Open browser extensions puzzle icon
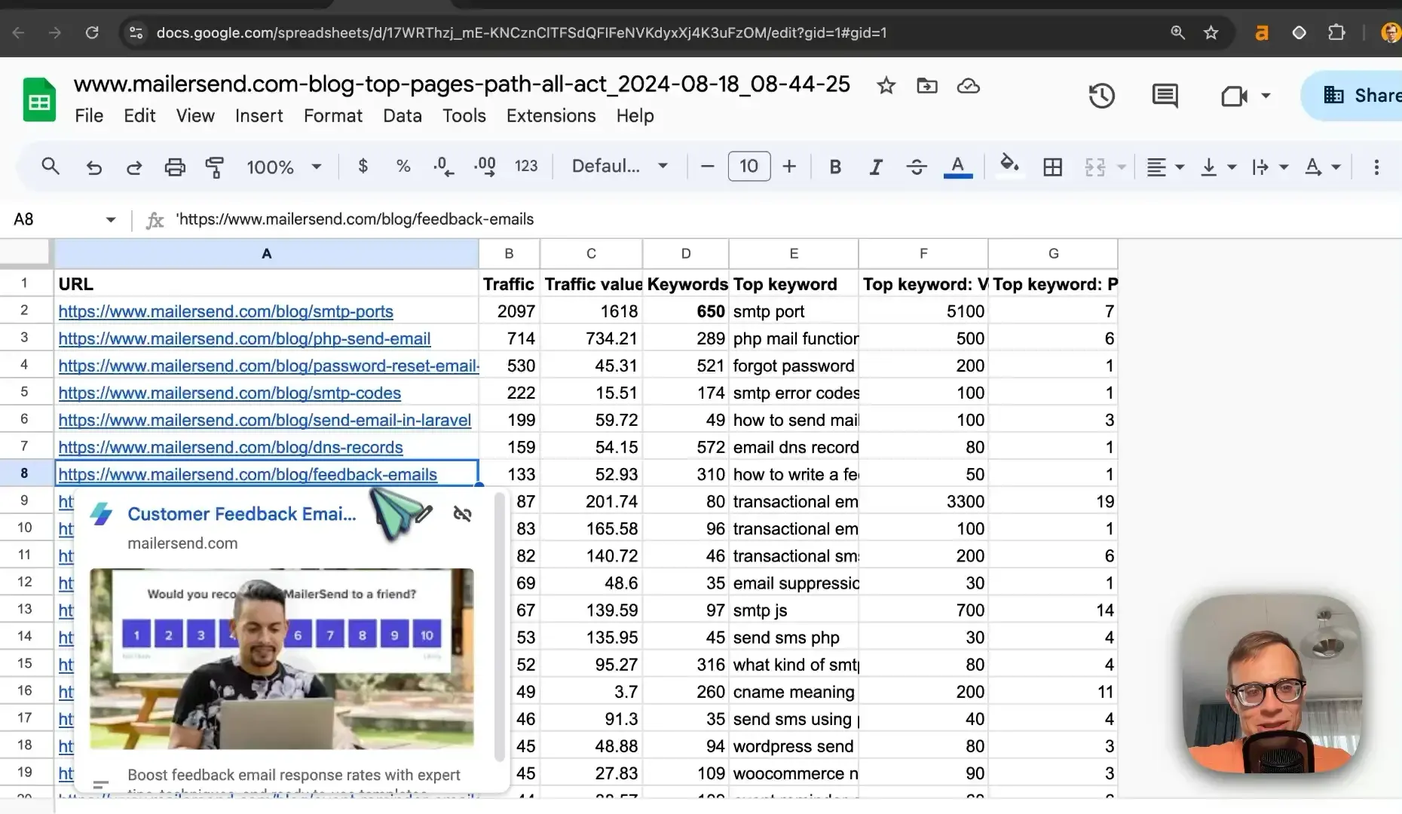Image resolution: width=1402 pixels, height=814 pixels. [x=1336, y=32]
